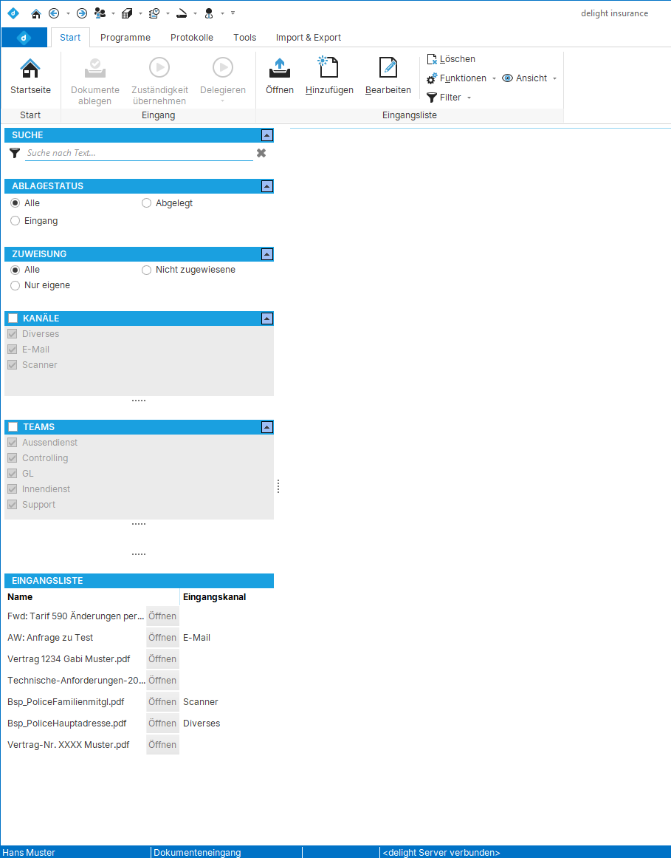671x858 pixels.
Task: Toggle the Kanäle master checkbox
Action: tap(11, 318)
